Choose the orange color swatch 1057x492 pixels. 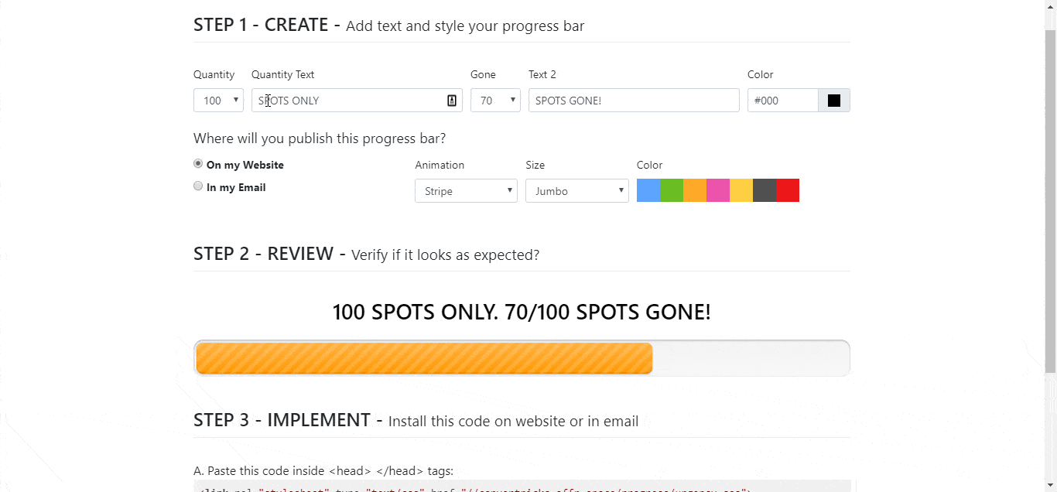coord(695,190)
